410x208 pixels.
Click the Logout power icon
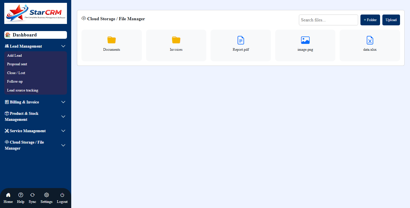(x=62, y=195)
